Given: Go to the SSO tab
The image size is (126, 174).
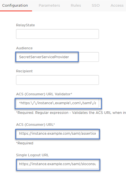Looking at the screenshot, I should click(x=96, y=6).
